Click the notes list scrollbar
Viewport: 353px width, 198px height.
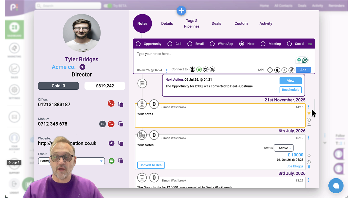(314, 105)
